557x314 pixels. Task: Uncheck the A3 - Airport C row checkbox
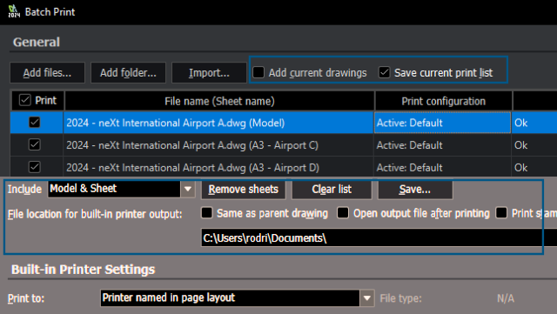35,145
